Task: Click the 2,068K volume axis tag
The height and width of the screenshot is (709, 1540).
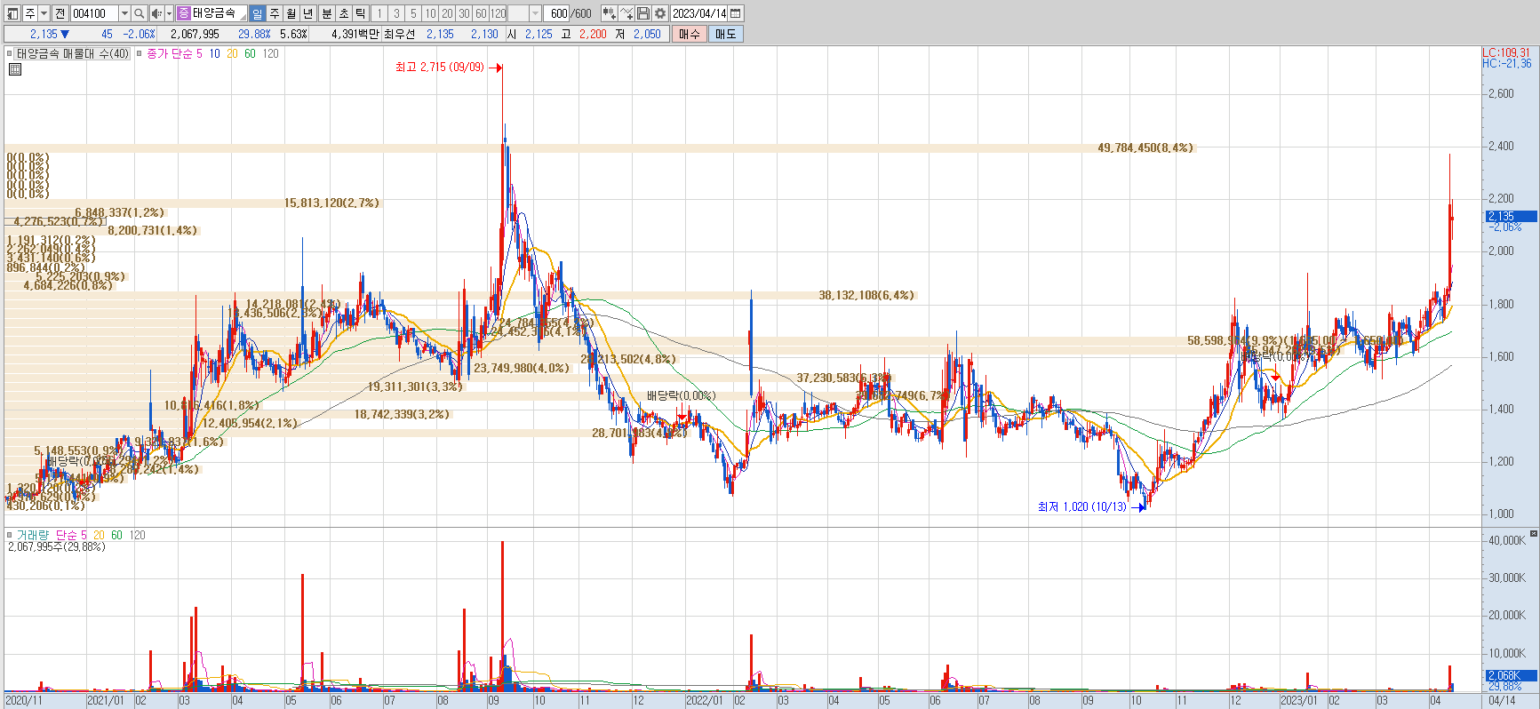Action: coord(1511,675)
